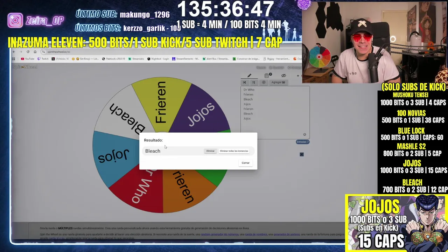
Task: Toggle the crossed-eye hide entries icon
Action: (283, 76)
